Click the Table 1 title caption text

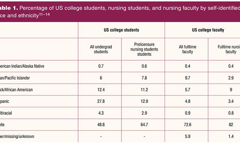pyautogui.click(x=120, y=11)
